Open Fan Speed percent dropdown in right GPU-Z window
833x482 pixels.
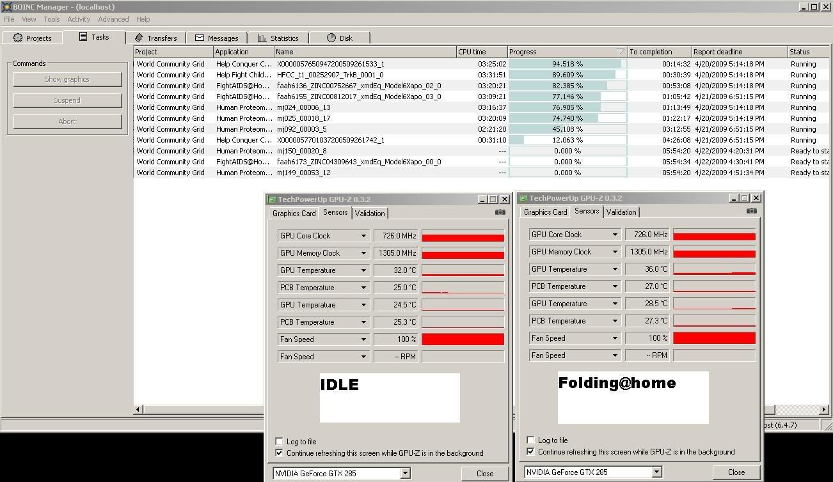tap(615, 338)
